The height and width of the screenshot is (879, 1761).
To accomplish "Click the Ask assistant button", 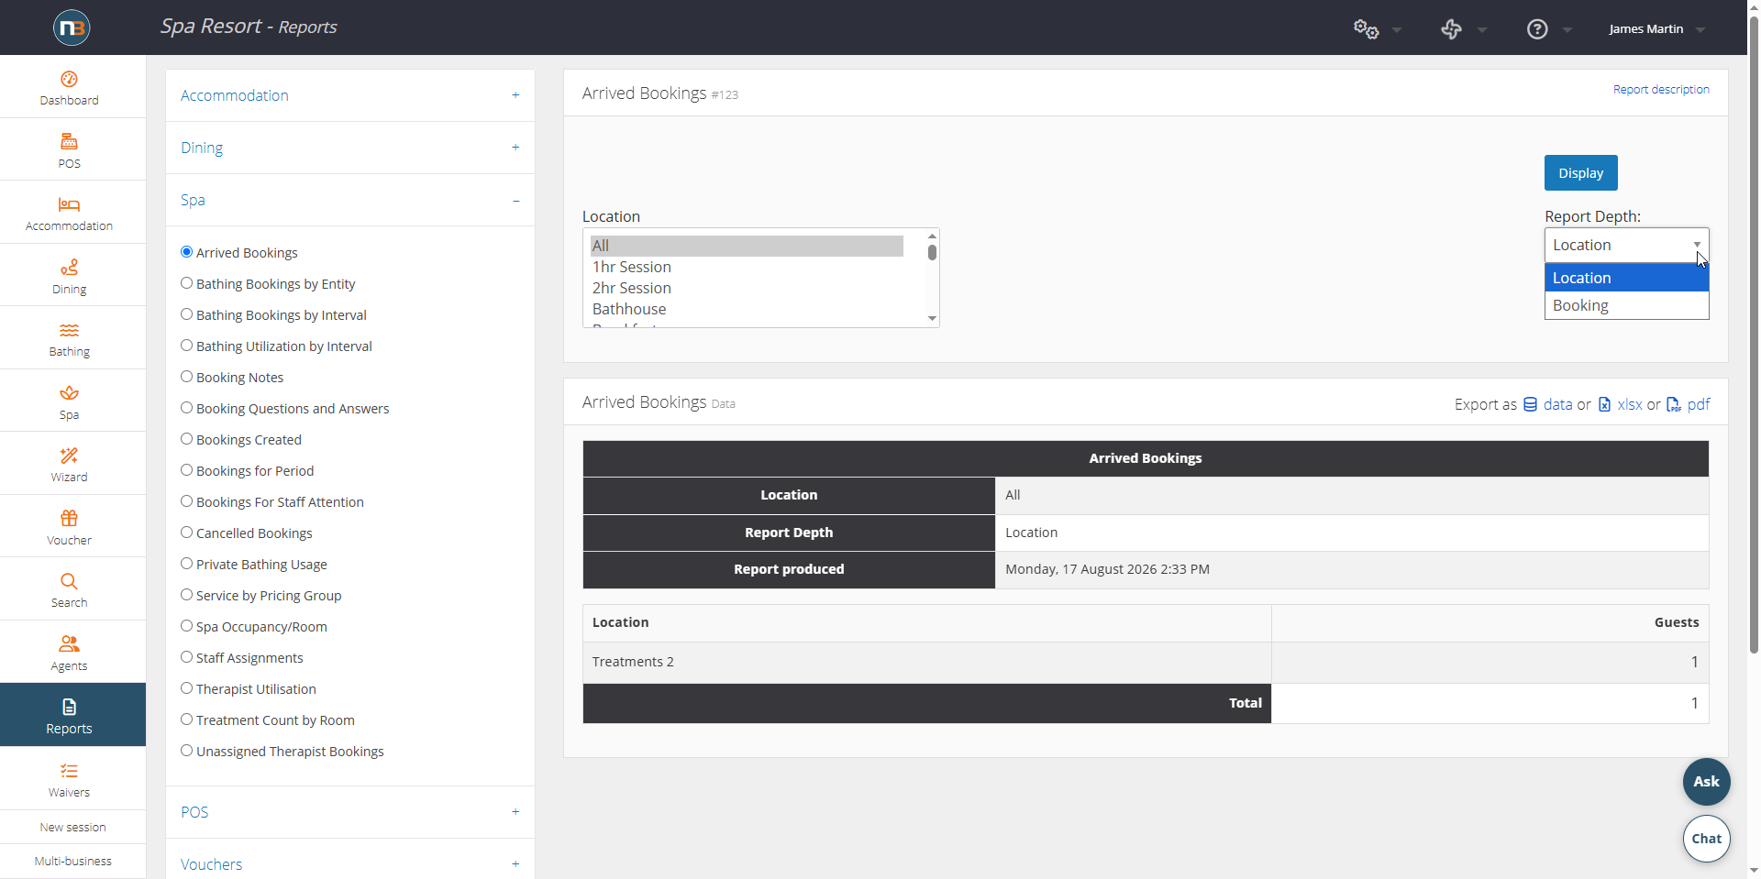I will pos(1706,782).
